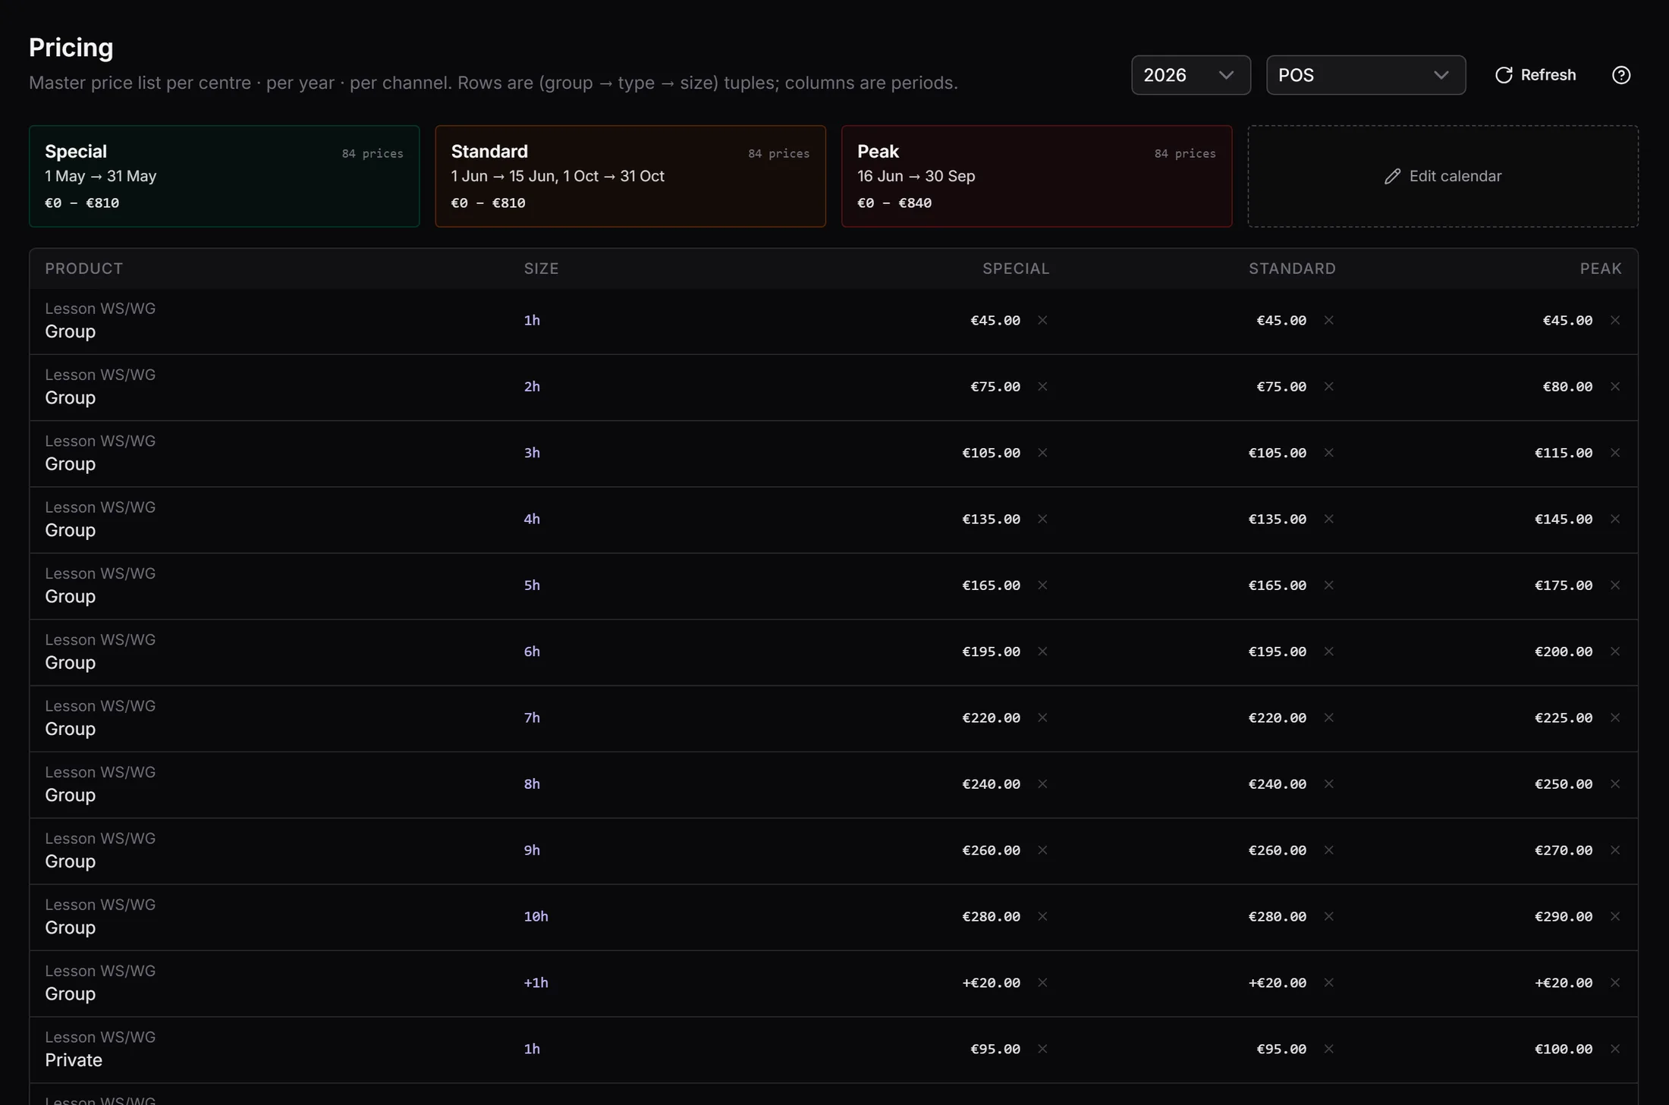Delete Peak €145.00 price for Group 4h
The height and width of the screenshot is (1105, 1669).
coord(1614,519)
